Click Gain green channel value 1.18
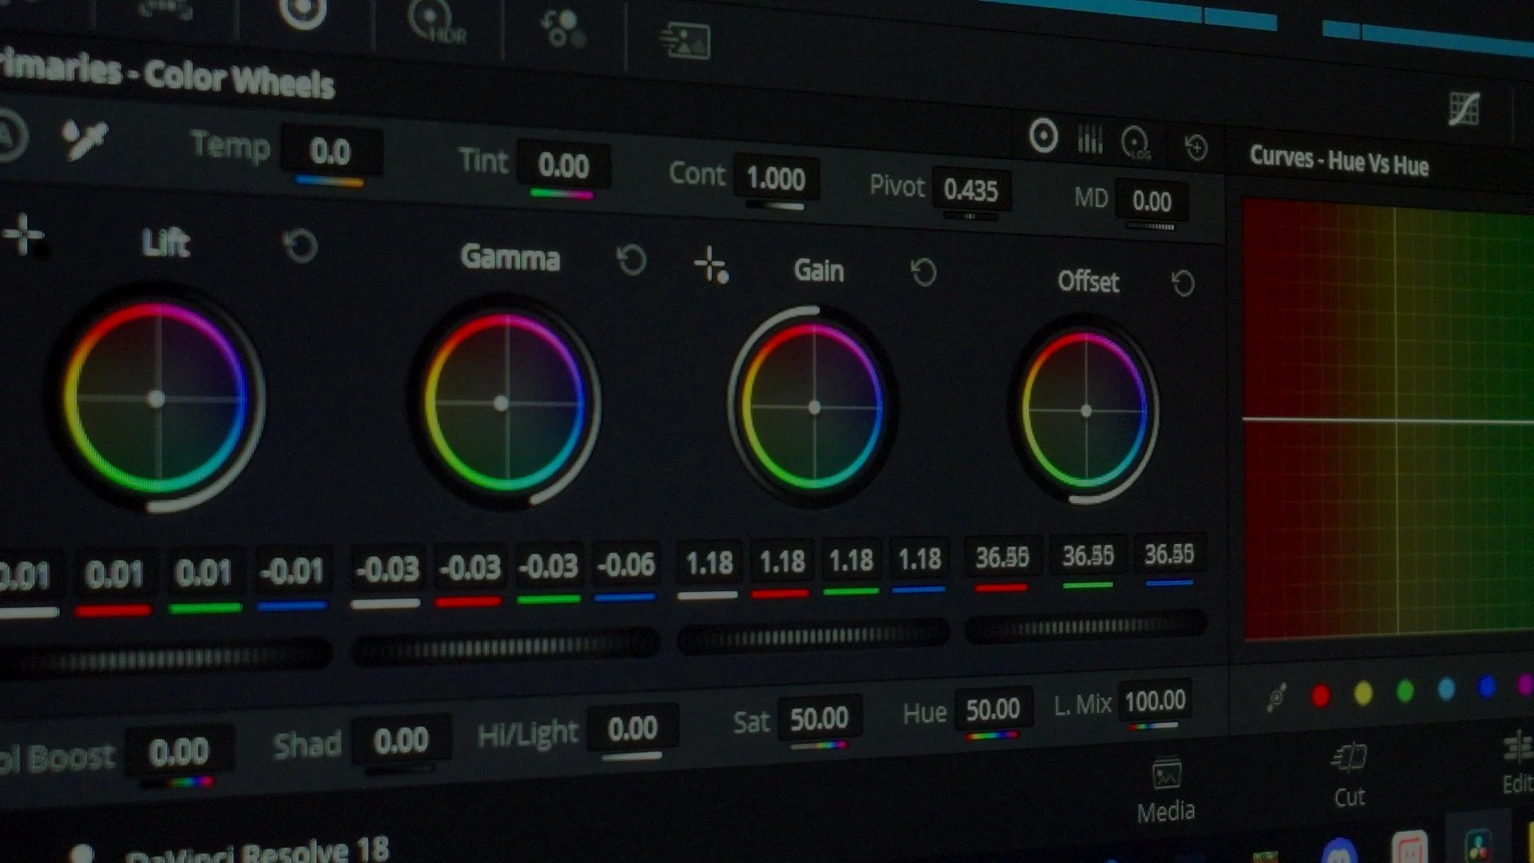 coord(851,560)
